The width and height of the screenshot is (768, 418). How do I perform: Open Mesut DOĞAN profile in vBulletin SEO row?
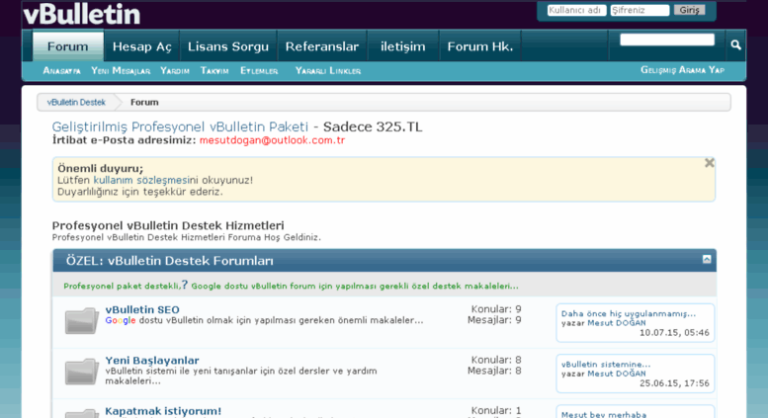[x=617, y=323]
